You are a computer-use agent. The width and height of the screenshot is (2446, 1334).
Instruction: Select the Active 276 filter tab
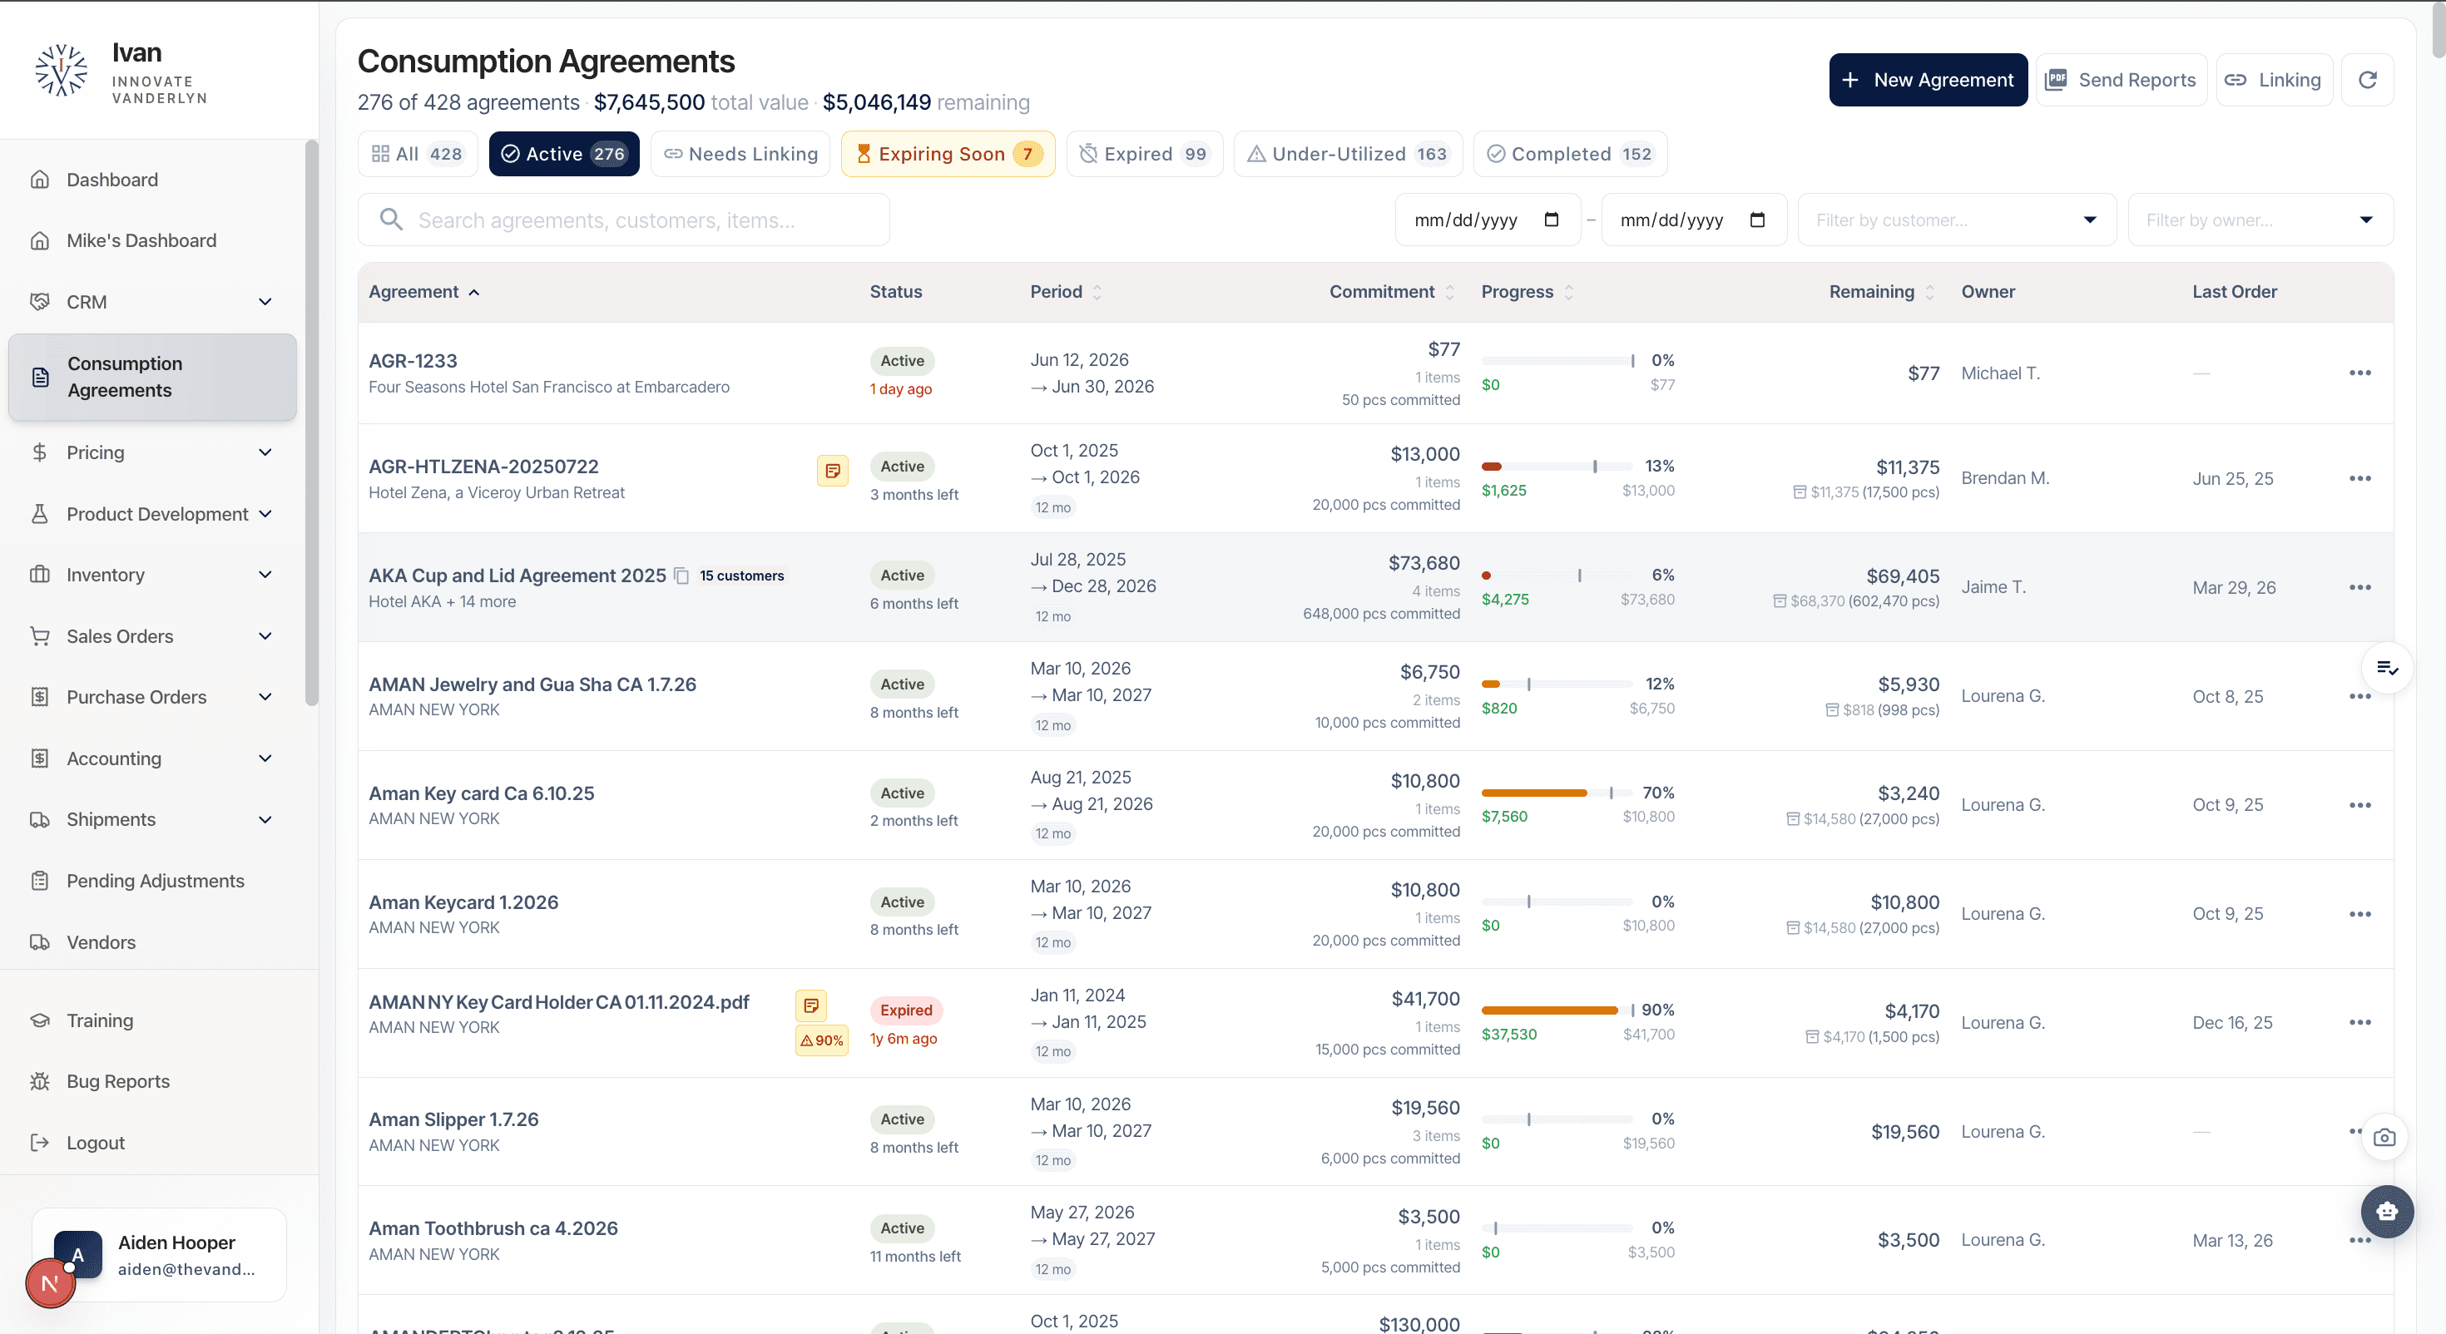click(564, 154)
